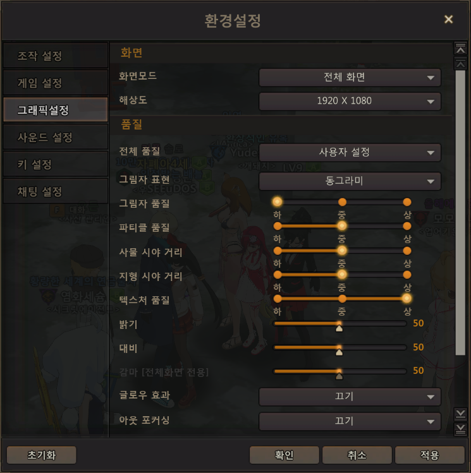Click the 적용 apply button

click(x=430, y=455)
